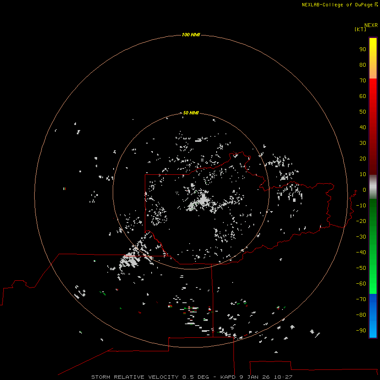The image size is (380, 380).
Task: Click the 40 value on the velocity scale
Action: click(363, 127)
